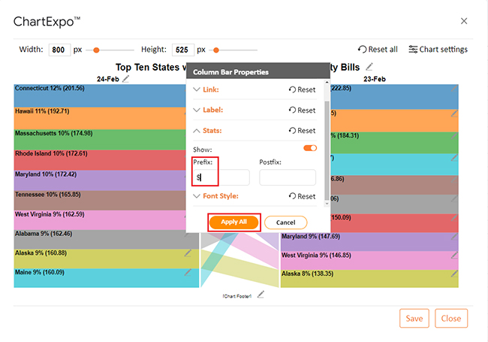Click the Height value field 525

tap(183, 50)
